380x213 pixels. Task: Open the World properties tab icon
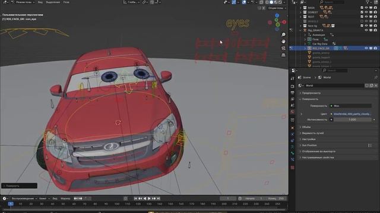[x=293, y=112]
